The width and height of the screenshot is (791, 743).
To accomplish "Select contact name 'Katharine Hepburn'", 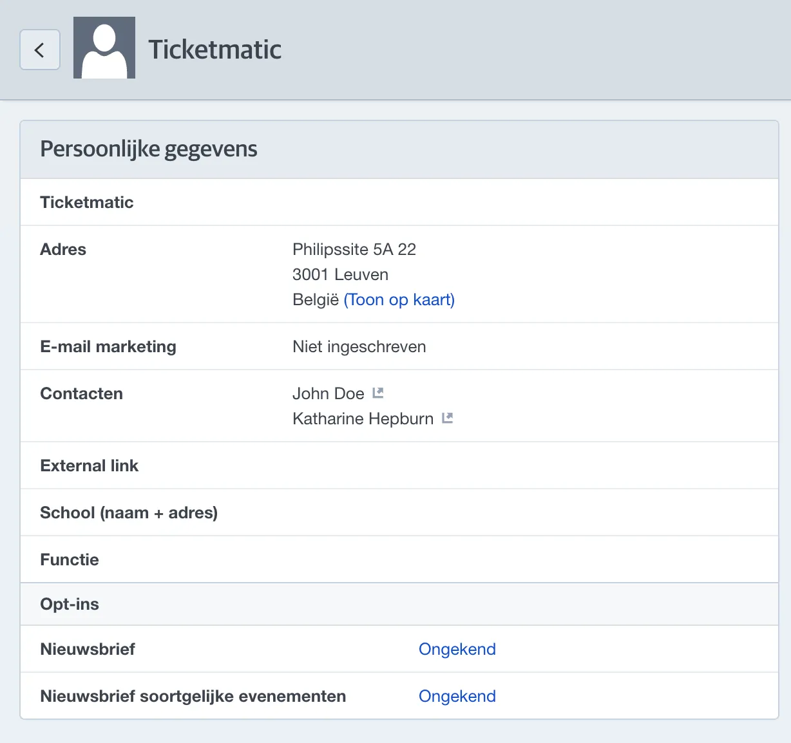I will click(x=363, y=419).
